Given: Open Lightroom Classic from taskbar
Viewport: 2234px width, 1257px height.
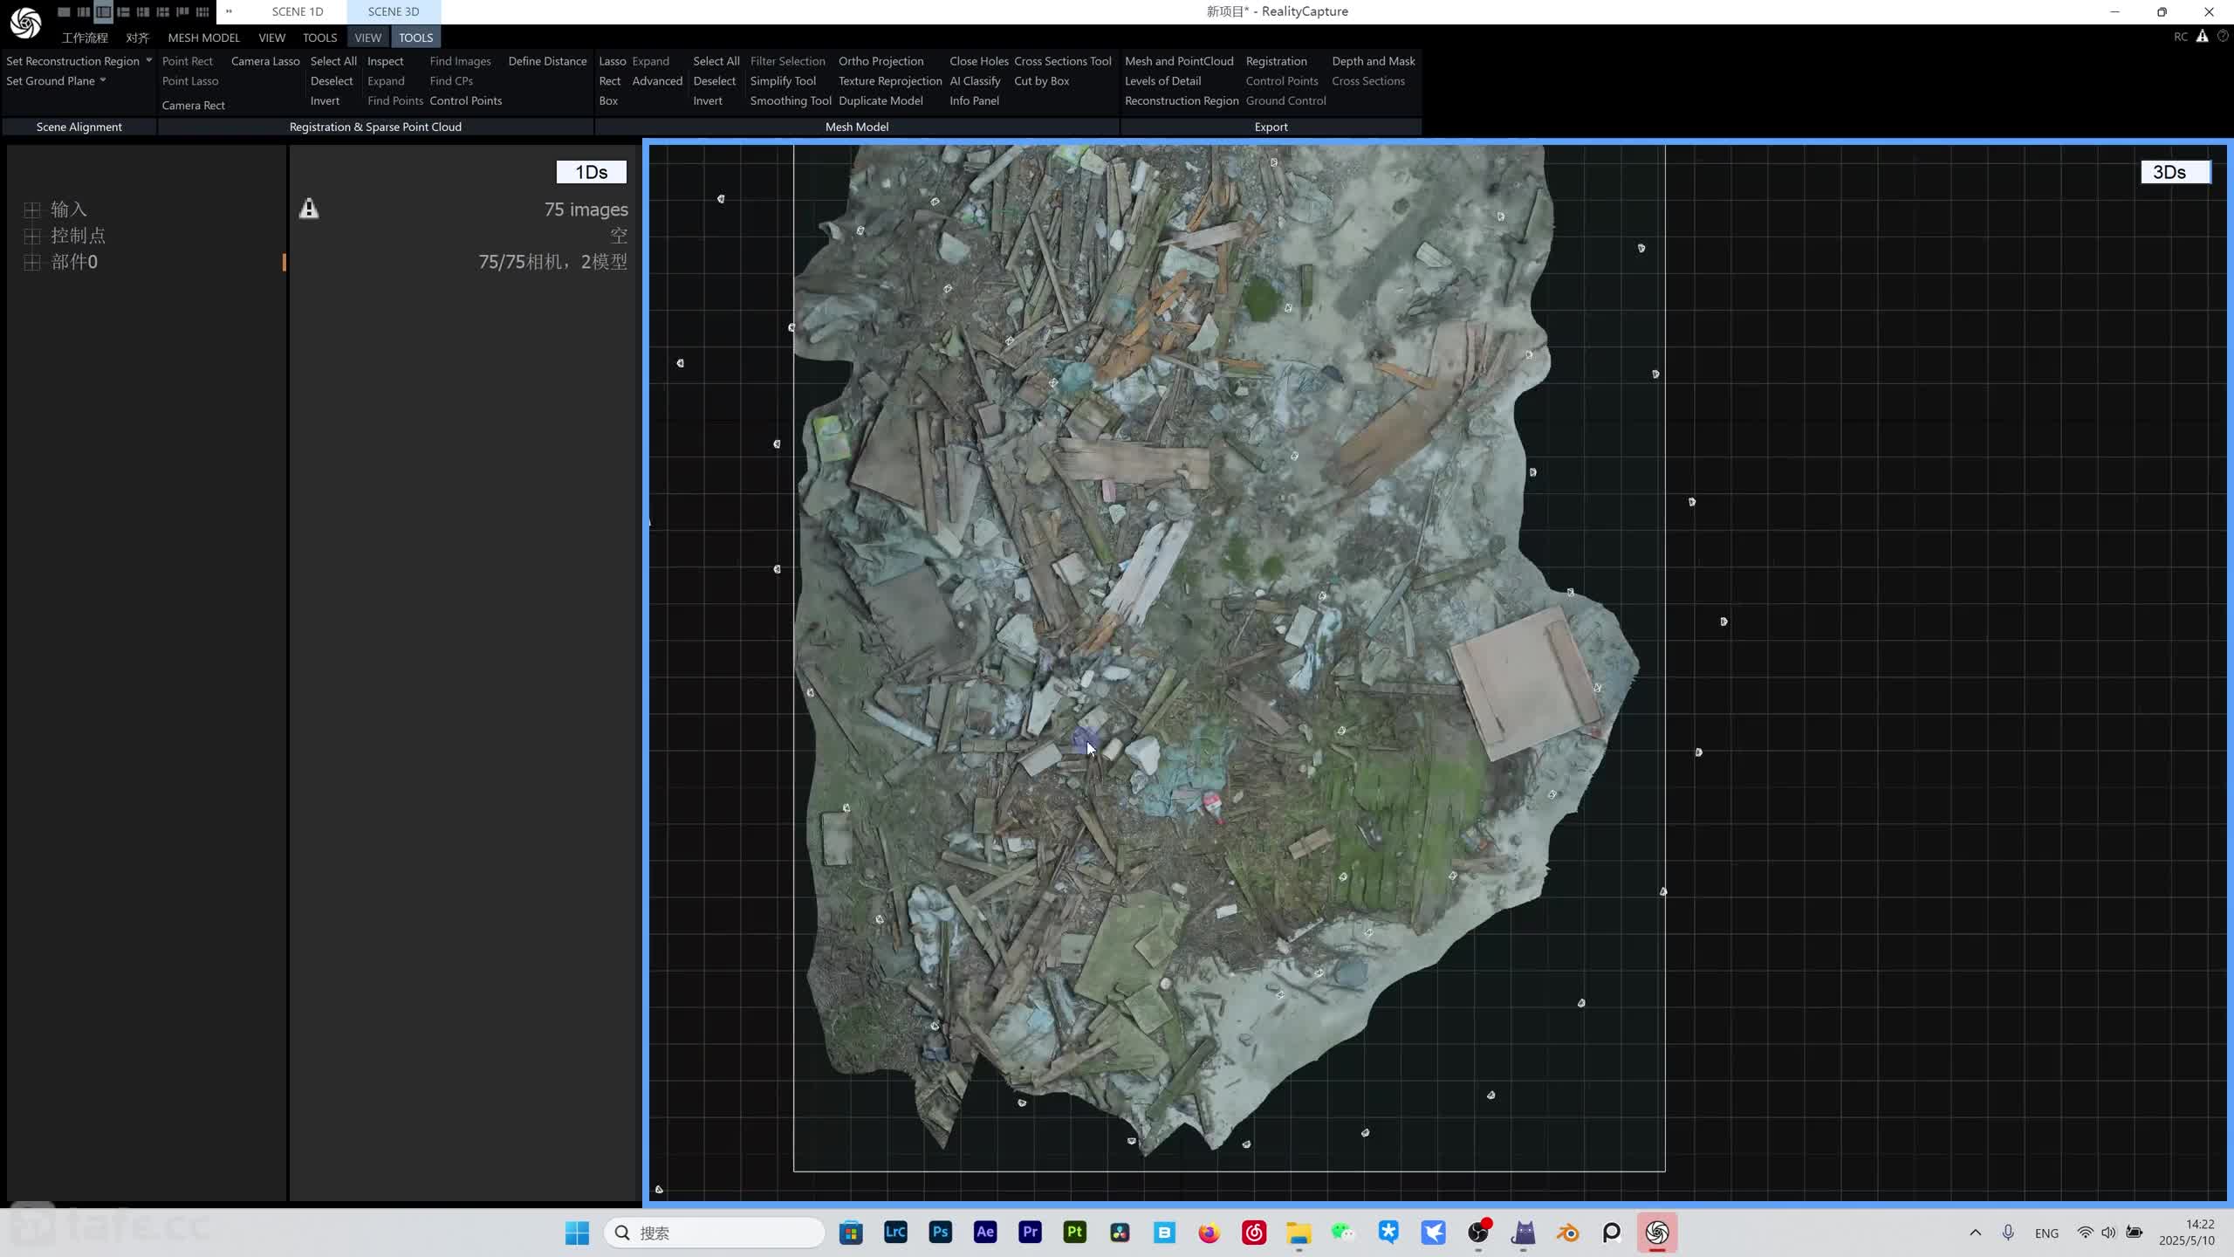Looking at the screenshot, I should [895, 1233].
